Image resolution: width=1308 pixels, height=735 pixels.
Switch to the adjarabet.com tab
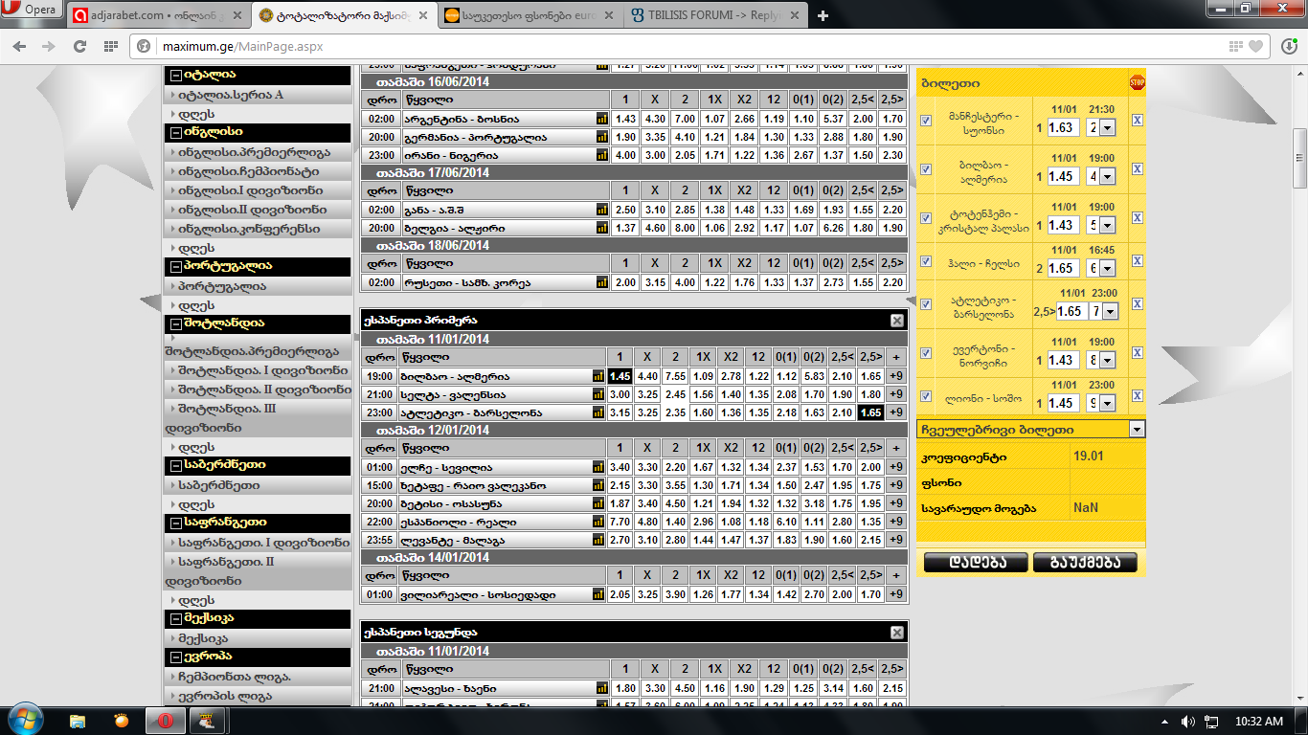(159, 15)
